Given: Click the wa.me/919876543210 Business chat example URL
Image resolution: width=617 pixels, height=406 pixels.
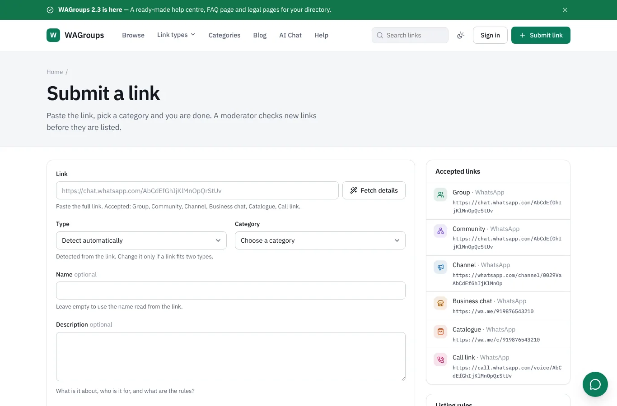Looking at the screenshot, I should (493, 311).
